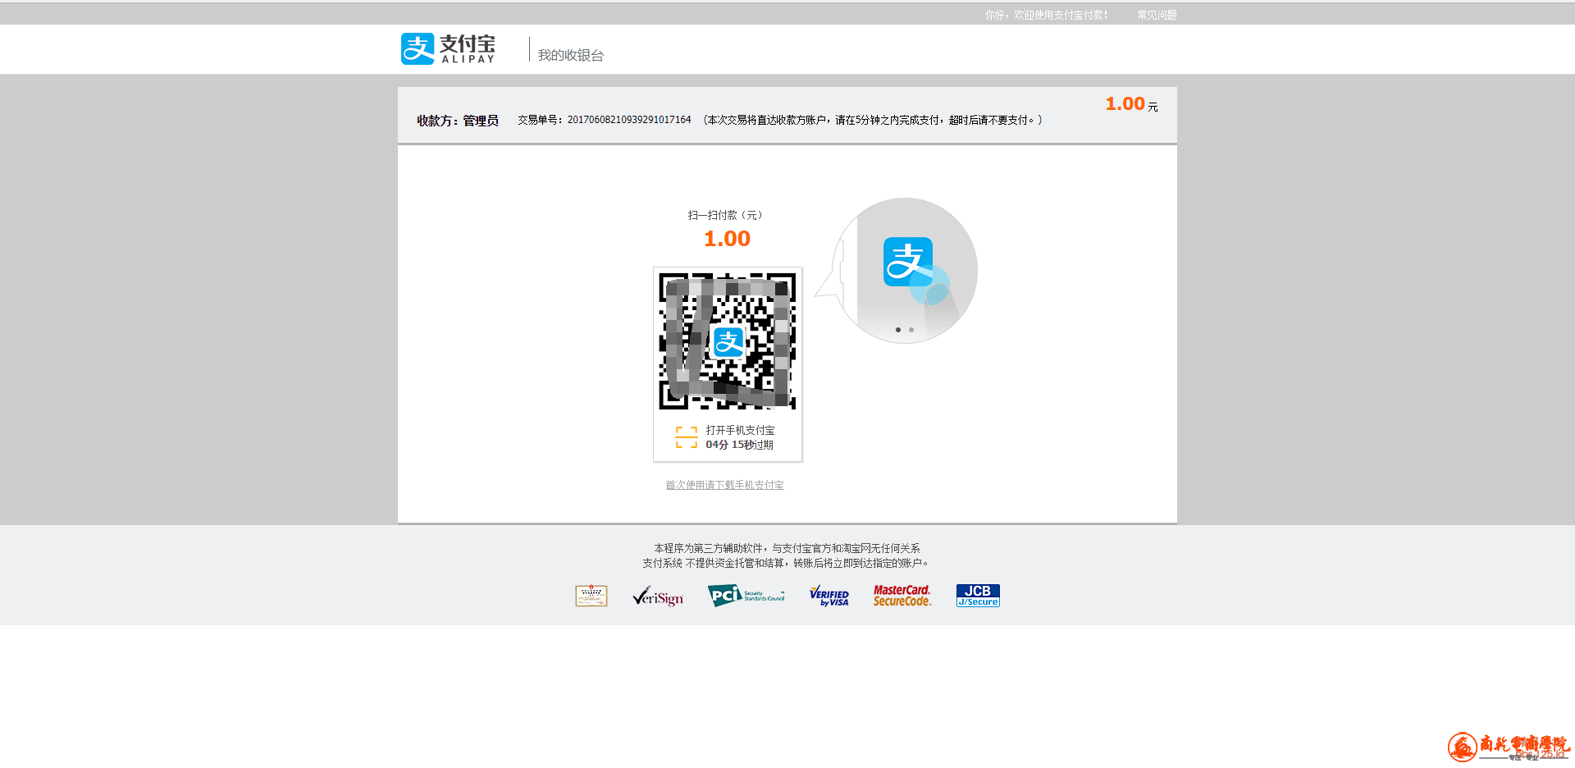
Task: Click the 1.00 元 amount at top right
Action: (x=1131, y=104)
